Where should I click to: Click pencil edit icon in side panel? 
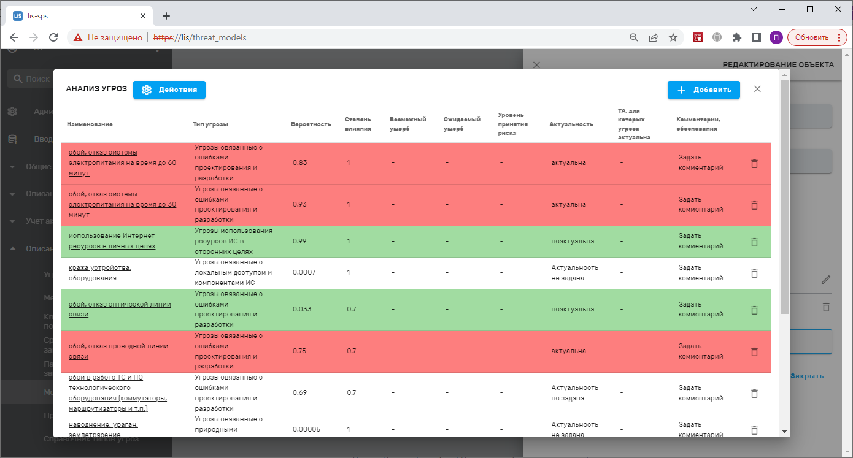tap(826, 280)
